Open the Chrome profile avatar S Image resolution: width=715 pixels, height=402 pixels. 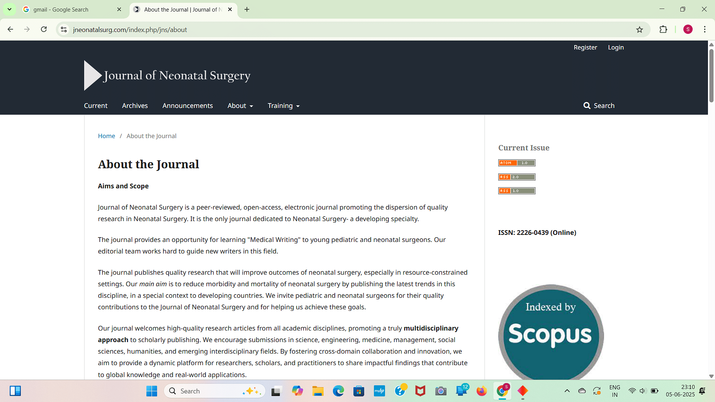(688, 29)
